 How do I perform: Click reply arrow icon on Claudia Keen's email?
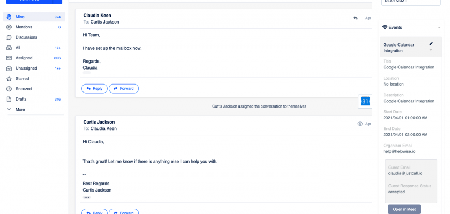(x=355, y=18)
